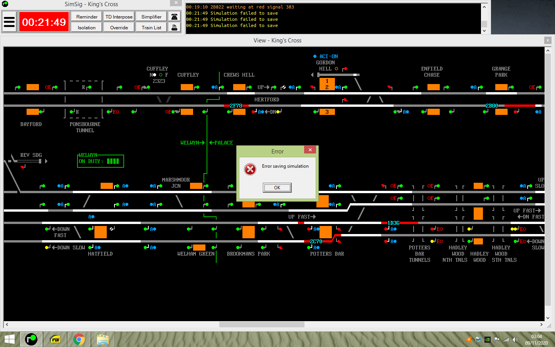The width and height of the screenshot is (555, 347).
Task: Click the horizontal scrollbar thumb of the view
Action: 262,324
